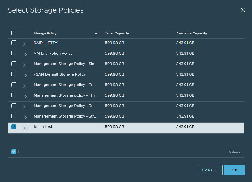Check the Management Storage policy - Thin checkbox
Screen dimensions: 252x182
(x=14, y=95)
